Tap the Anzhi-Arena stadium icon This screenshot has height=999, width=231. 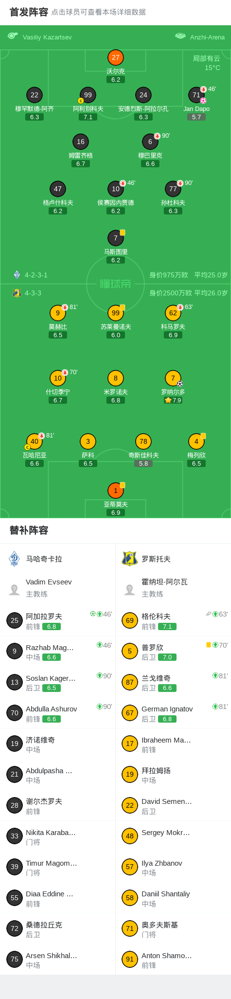(x=180, y=36)
